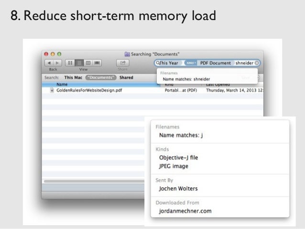The image size is (305, 229).
Task: Click the PDF icon beside GoldenRulesForWebsiteDesign.pdf
Action: tap(52, 90)
